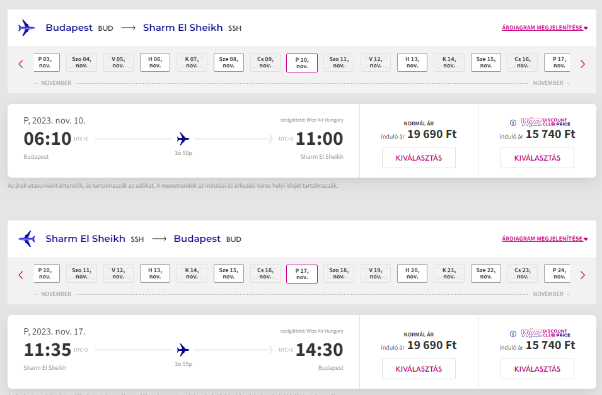602x395 pixels.
Task: Click the outbound flight airplane icon beside Budapest
Action: pyautogui.click(x=26, y=28)
